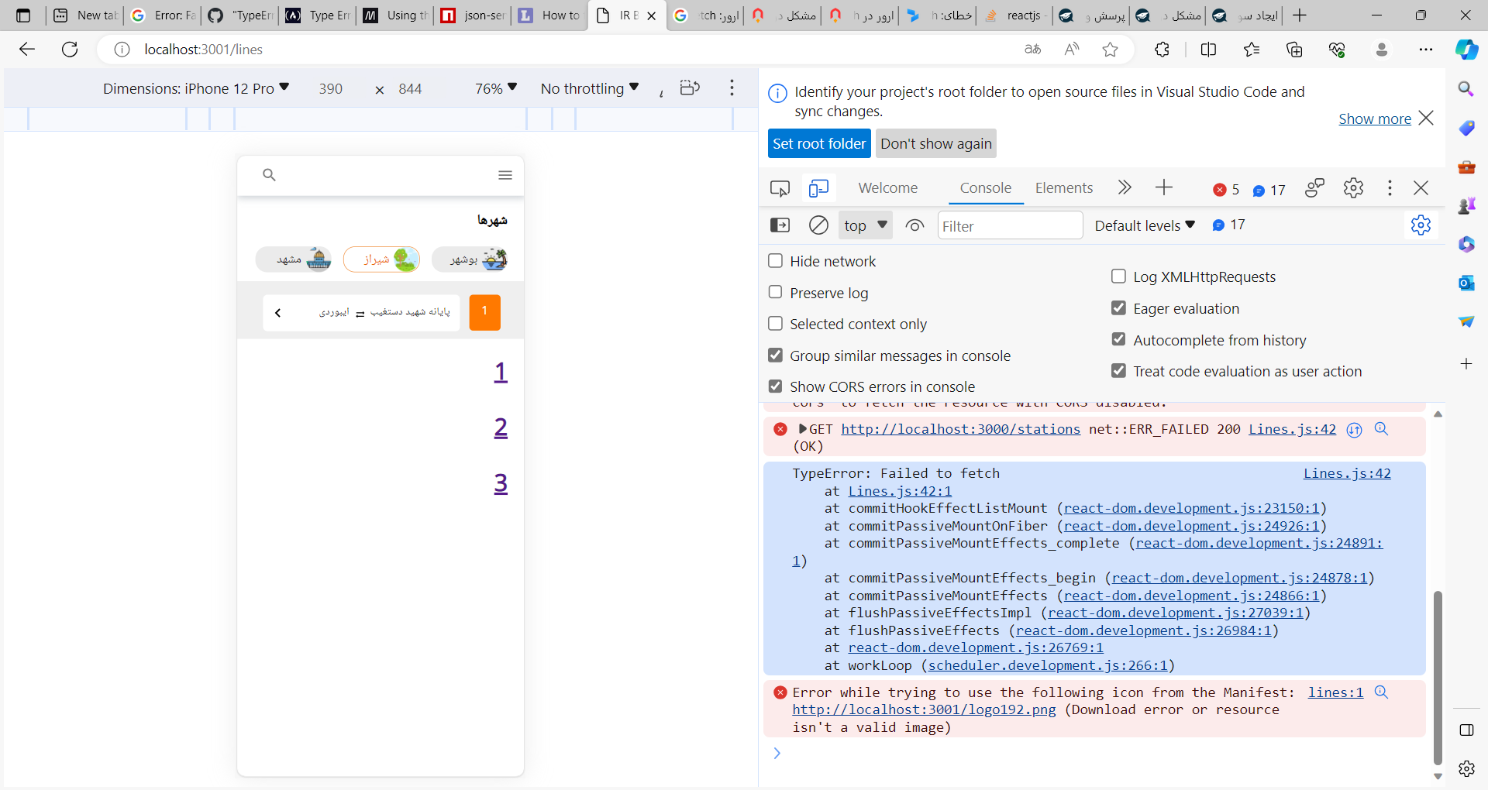Click the rotate device icon

tap(690, 88)
